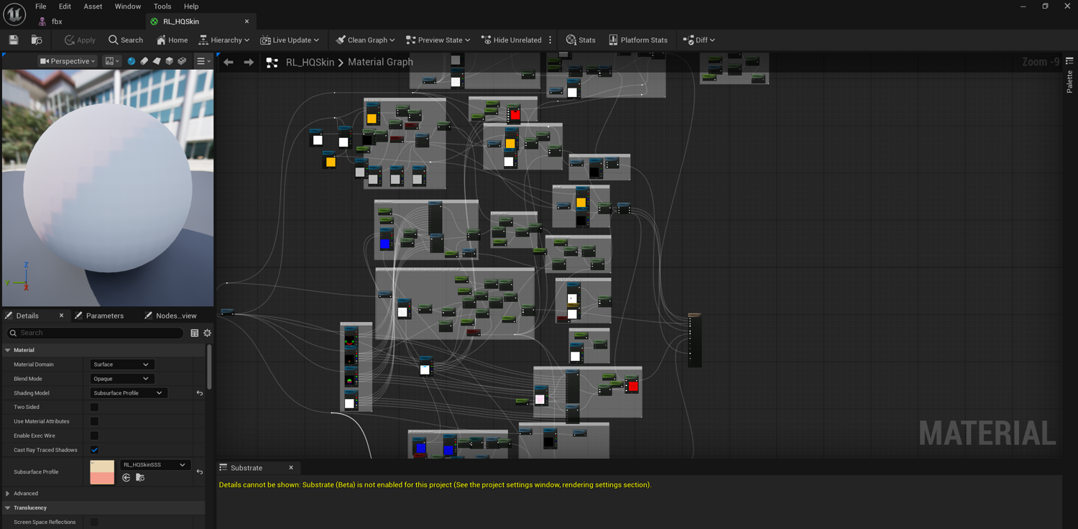Open the Shading Model dropdown

point(129,393)
